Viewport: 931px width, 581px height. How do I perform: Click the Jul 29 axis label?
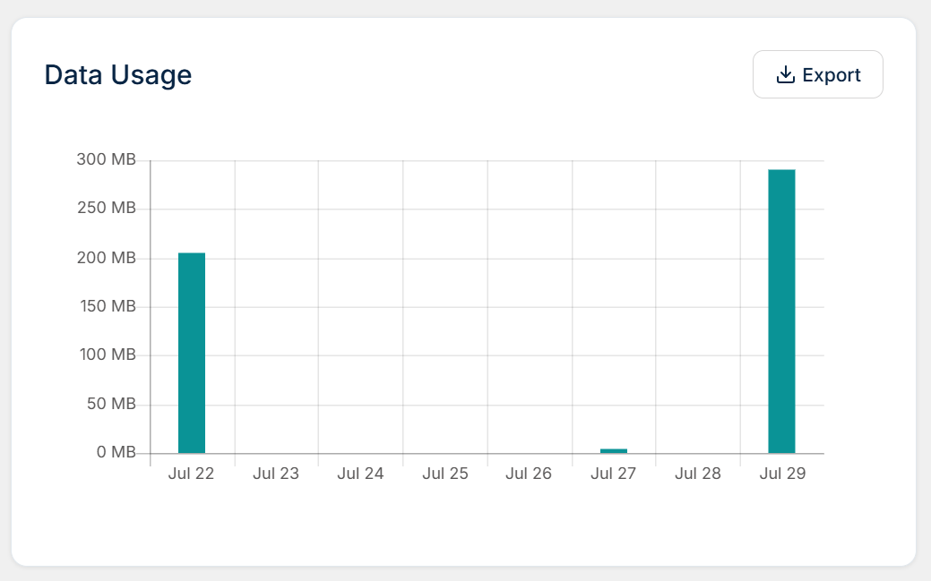click(x=782, y=474)
